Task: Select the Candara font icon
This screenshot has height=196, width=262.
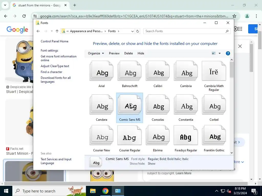Action: coord(101,104)
